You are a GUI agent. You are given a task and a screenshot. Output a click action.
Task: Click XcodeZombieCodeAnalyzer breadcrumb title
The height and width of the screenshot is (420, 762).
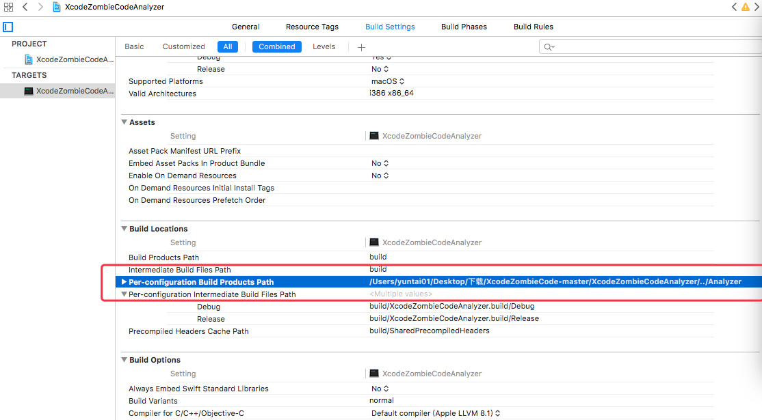click(115, 7)
